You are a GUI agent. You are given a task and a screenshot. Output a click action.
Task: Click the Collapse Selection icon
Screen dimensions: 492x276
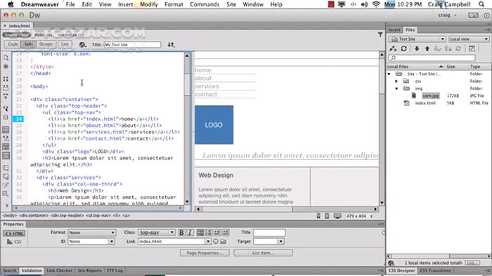[x=6, y=88]
